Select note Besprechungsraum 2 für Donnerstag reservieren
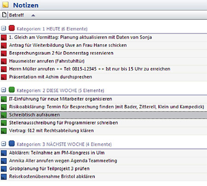Viewport: 207px width, 186px height. tap(103, 53)
